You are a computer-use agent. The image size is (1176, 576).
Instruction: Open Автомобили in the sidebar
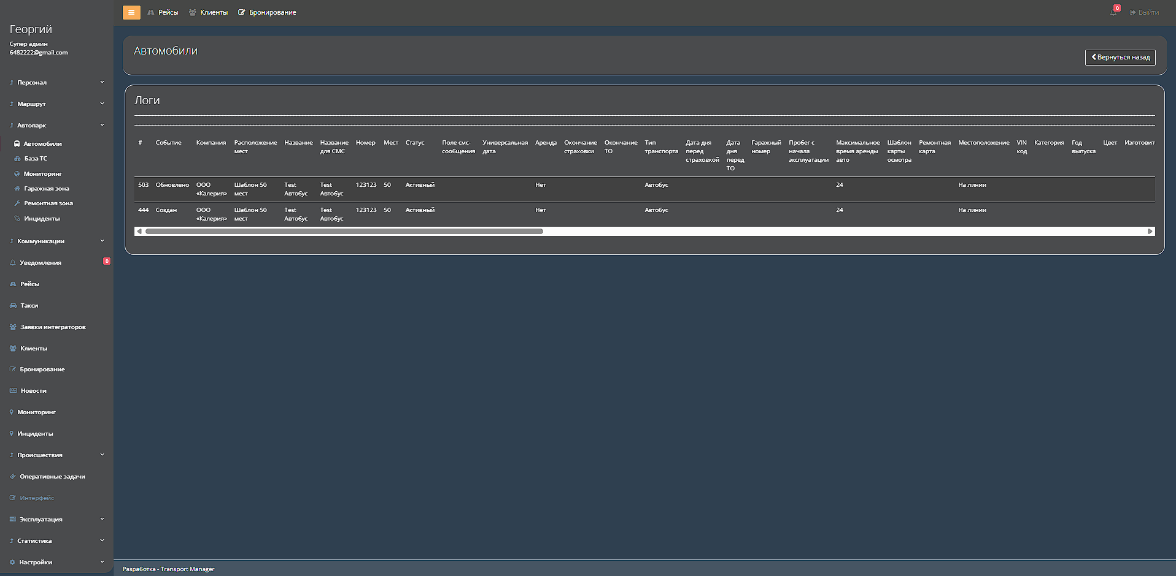(x=42, y=144)
